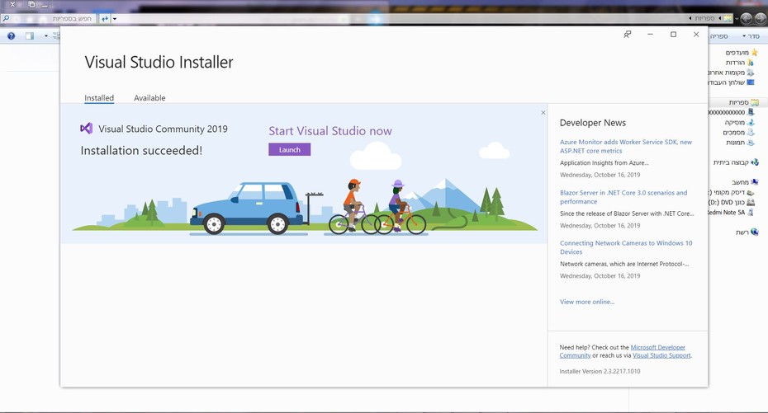This screenshot has width=768, height=413.
Task: Dismiss the installation succeeded banner
Action: click(x=543, y=113)
